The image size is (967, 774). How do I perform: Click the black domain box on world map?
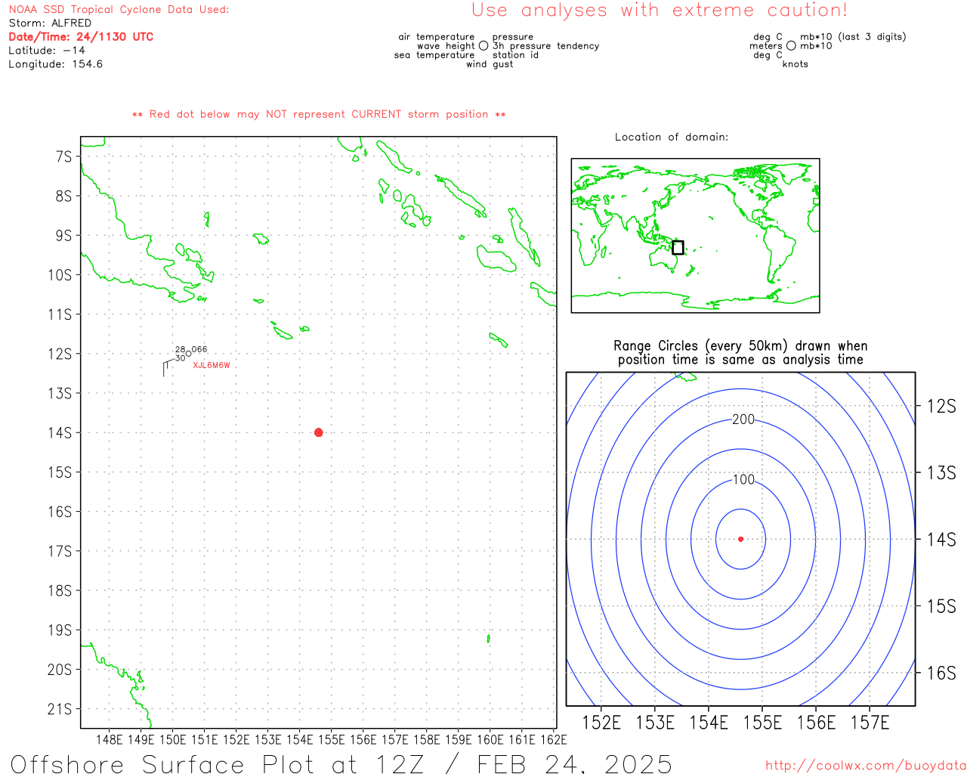678,247
